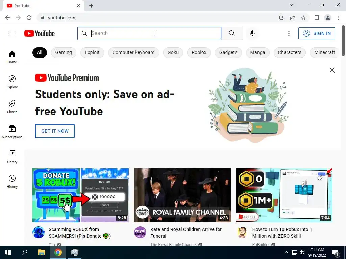Select the All filter chip
346x259 pixels.
coord(40,52)
